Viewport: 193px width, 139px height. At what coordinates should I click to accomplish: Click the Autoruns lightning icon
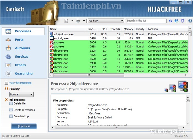click(8, 48)
